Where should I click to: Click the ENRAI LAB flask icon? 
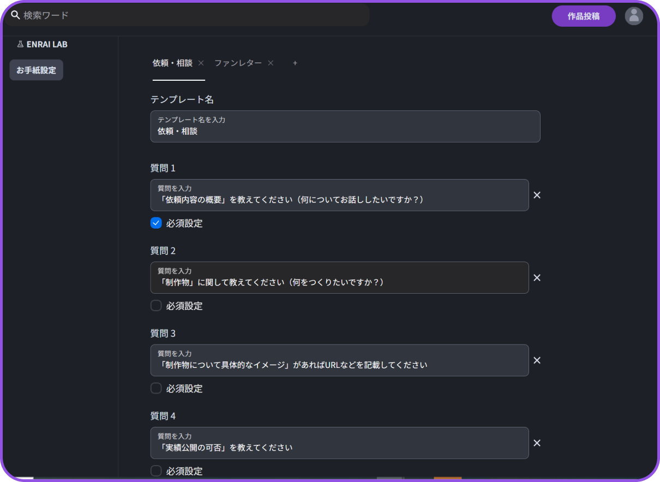click(x=20, y=44)
